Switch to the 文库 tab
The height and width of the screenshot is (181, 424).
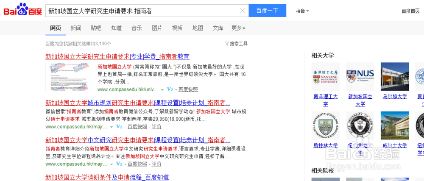[218, 28]
